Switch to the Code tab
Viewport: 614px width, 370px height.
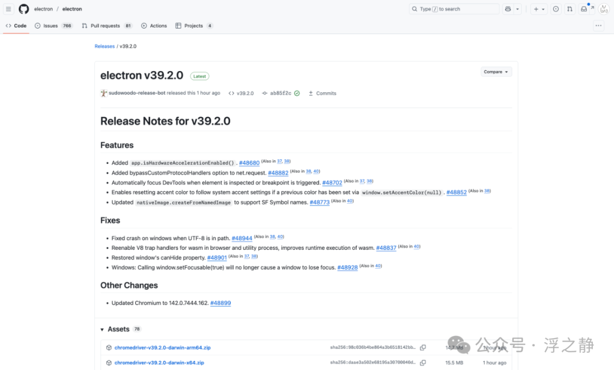16,26
